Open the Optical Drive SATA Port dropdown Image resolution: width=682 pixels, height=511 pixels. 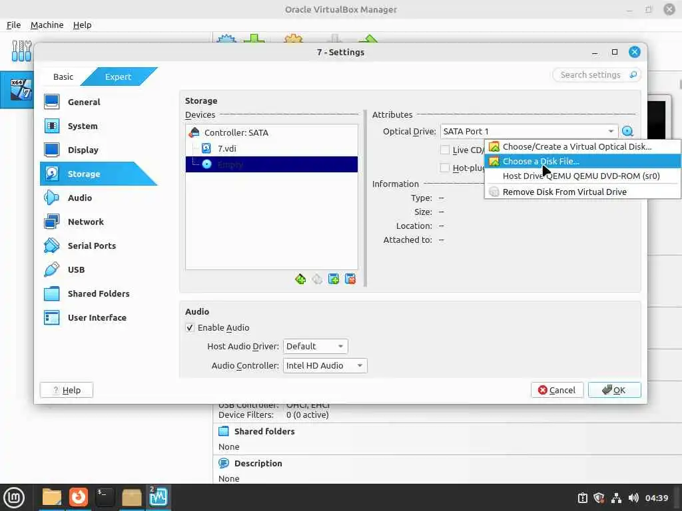[529, 131]
